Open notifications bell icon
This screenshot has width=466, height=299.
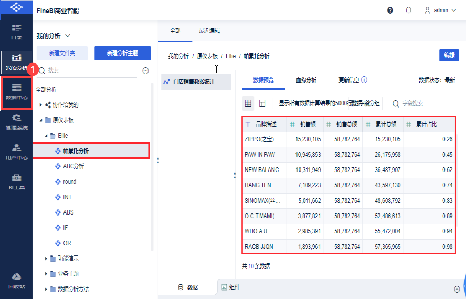(409, 10)
